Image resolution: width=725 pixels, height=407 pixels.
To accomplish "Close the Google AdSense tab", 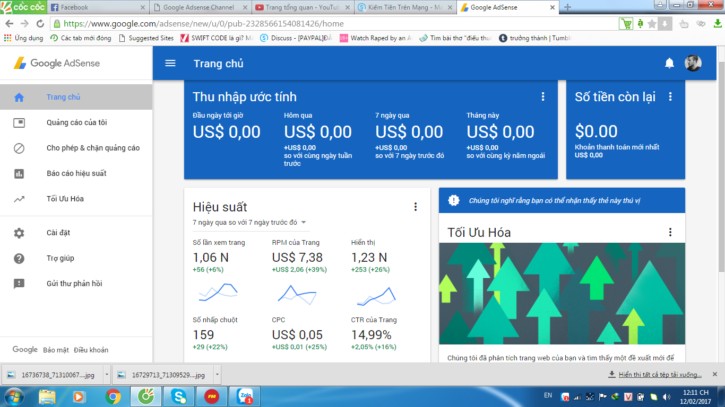I will coord(552,7).
